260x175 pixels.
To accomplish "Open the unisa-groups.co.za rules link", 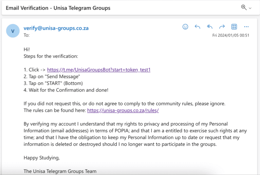I will pos(123,110).
